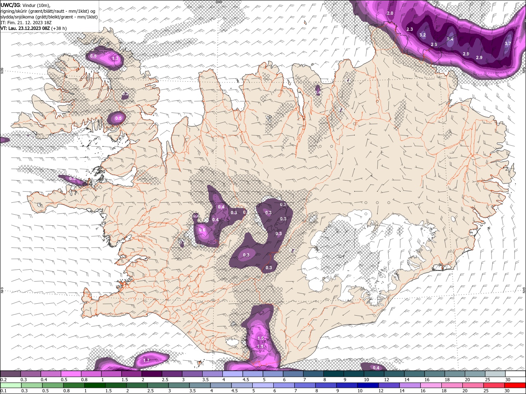Select the bright pink 0.5 swatch, top legend row
Image resolution: width=526 pixels, height=394 pixels.
(71, 374)
